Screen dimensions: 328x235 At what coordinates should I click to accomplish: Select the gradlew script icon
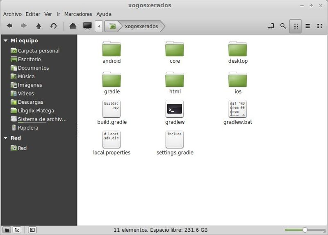[175, 109]
